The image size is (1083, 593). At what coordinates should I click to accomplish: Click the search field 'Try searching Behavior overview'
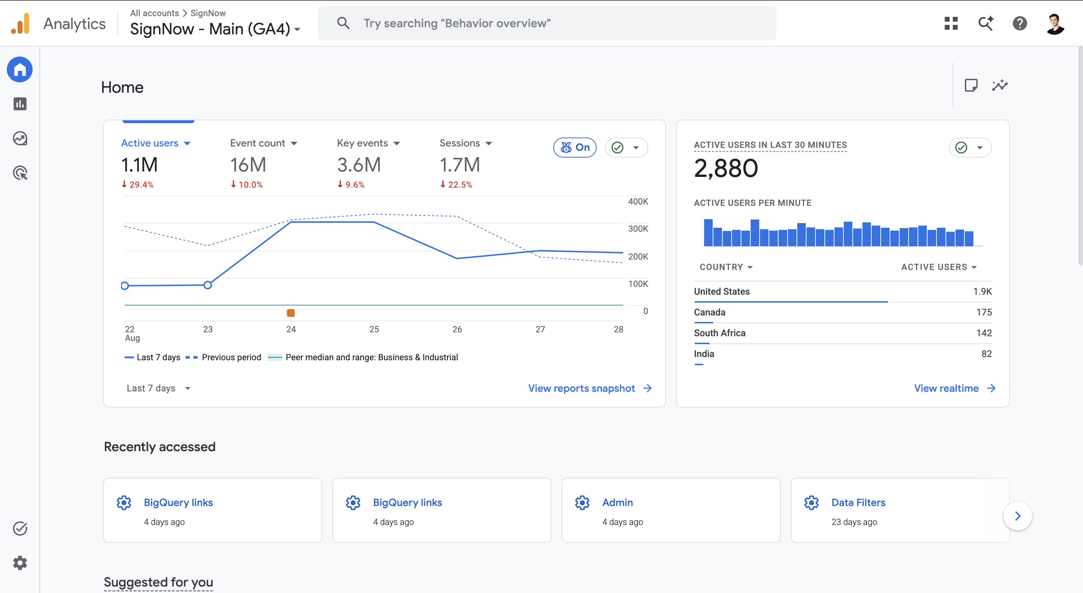547,23
